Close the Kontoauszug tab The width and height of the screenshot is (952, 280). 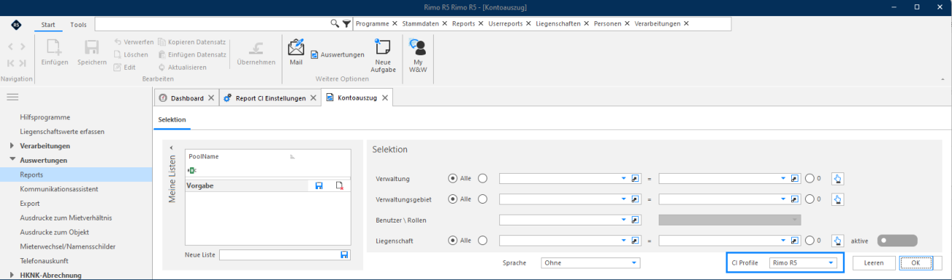pos(386,97)
